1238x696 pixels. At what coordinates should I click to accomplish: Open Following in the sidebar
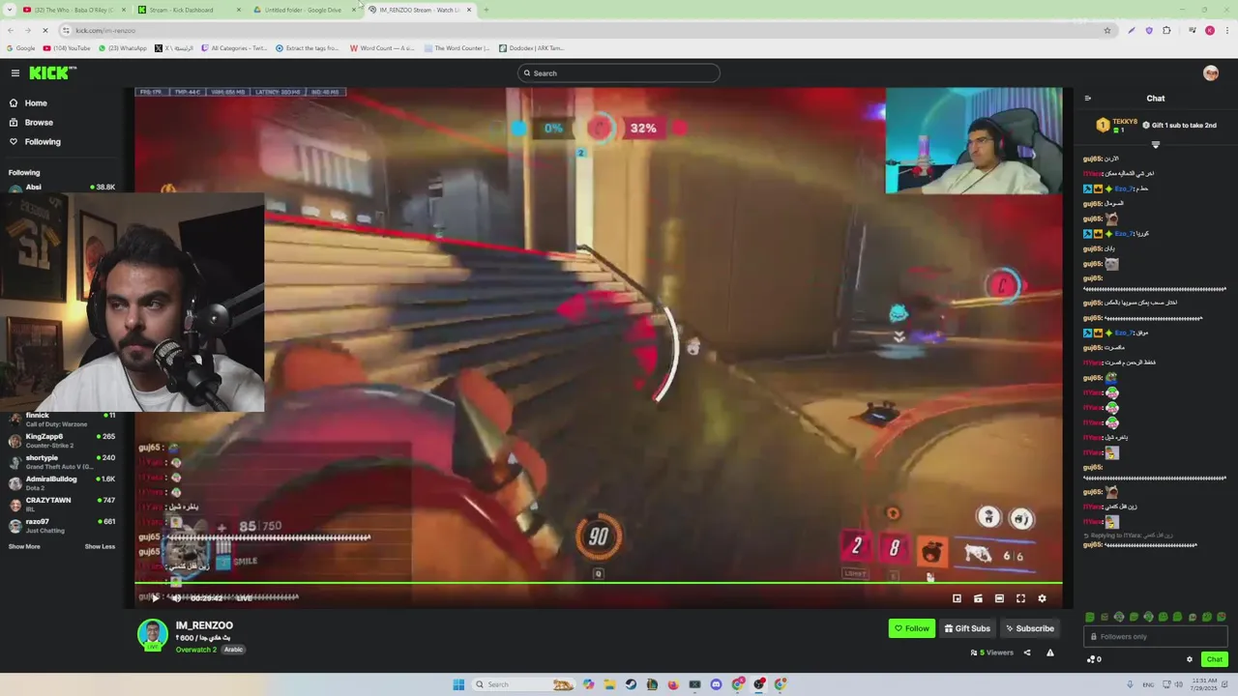tap(43, 142)
